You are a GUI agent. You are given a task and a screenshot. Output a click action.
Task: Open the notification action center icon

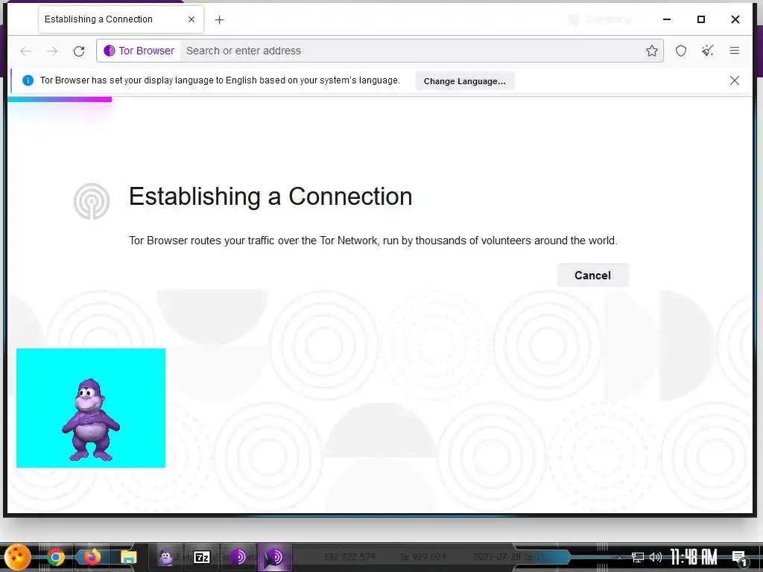739,558
